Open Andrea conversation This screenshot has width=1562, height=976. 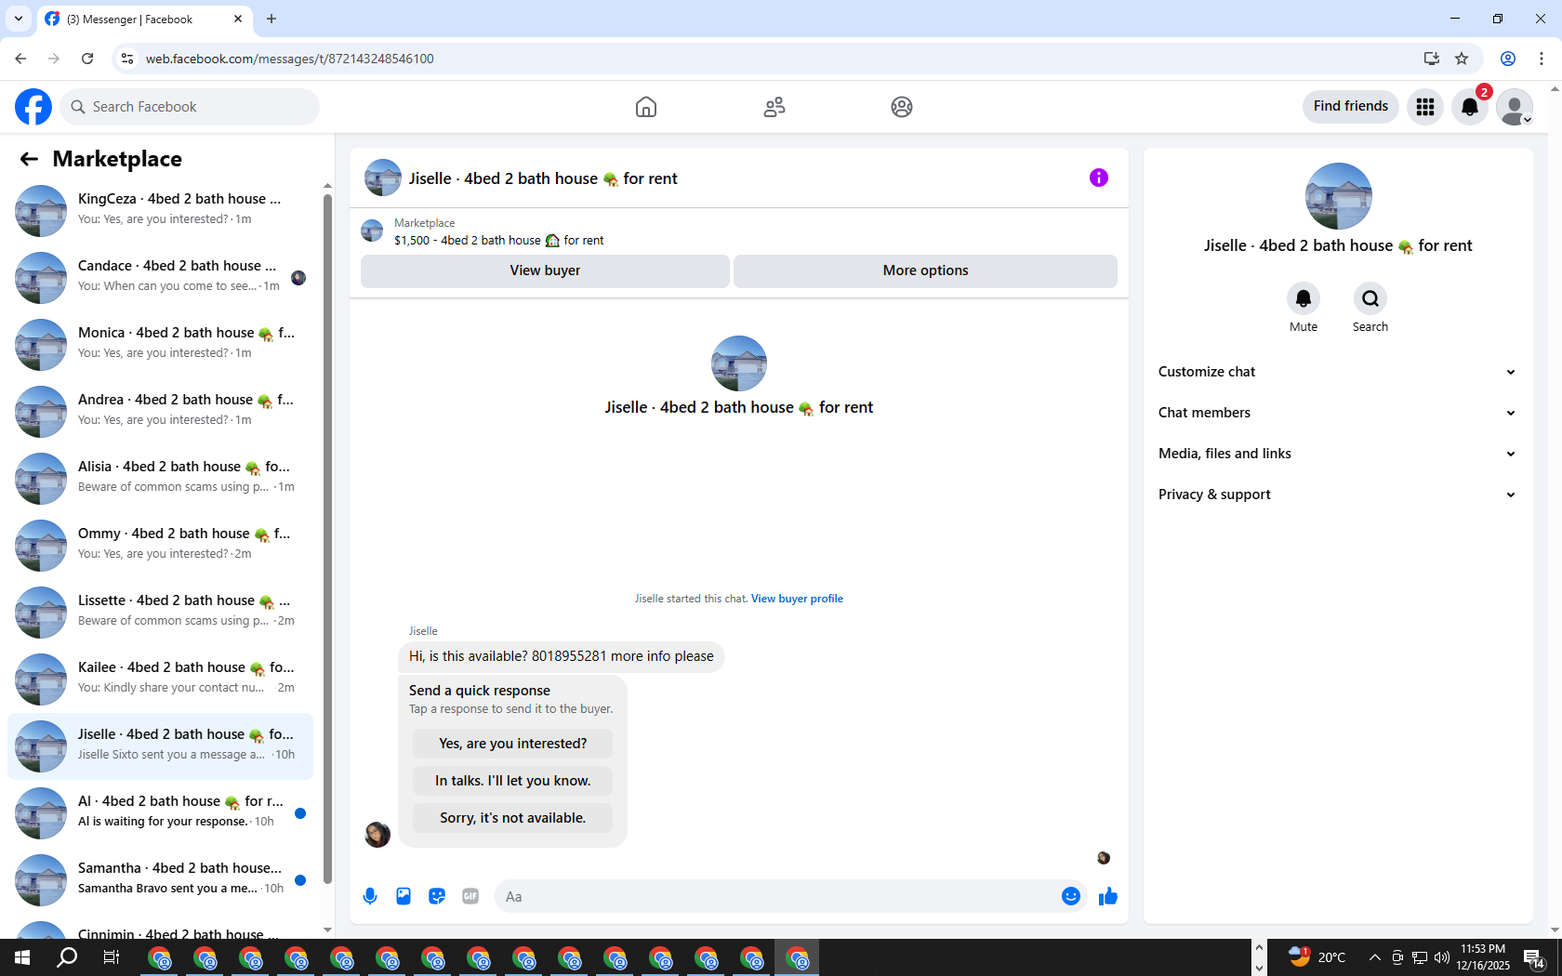pyautogui.click(x=160, y=411)
